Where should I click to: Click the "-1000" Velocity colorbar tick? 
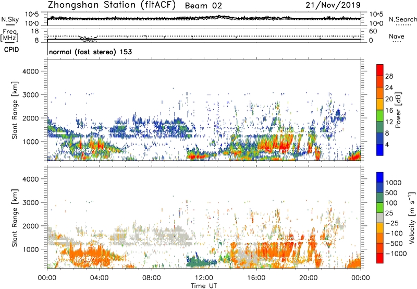pos(396,254)
